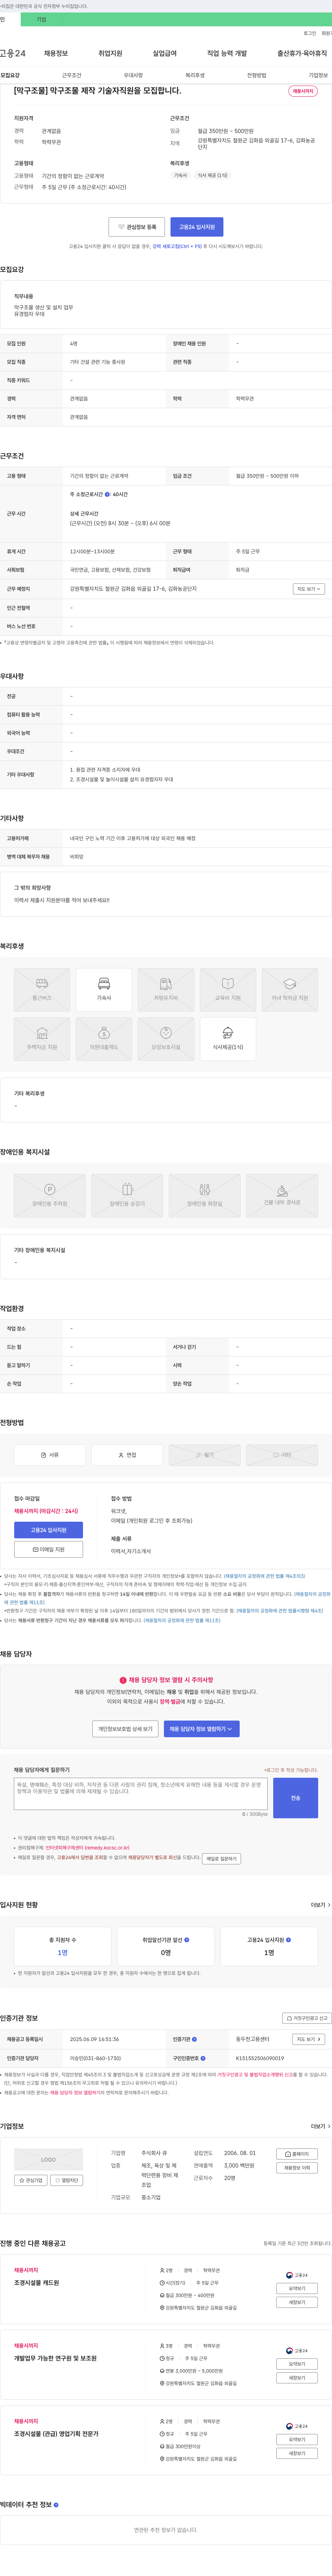Switch to the 복리후생 tab
The width and height of the screenshot is (332, 2576).
point(194,75)
